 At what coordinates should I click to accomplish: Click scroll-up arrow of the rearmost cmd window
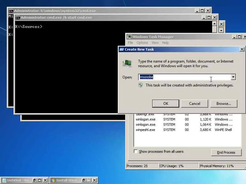point(221,30)
